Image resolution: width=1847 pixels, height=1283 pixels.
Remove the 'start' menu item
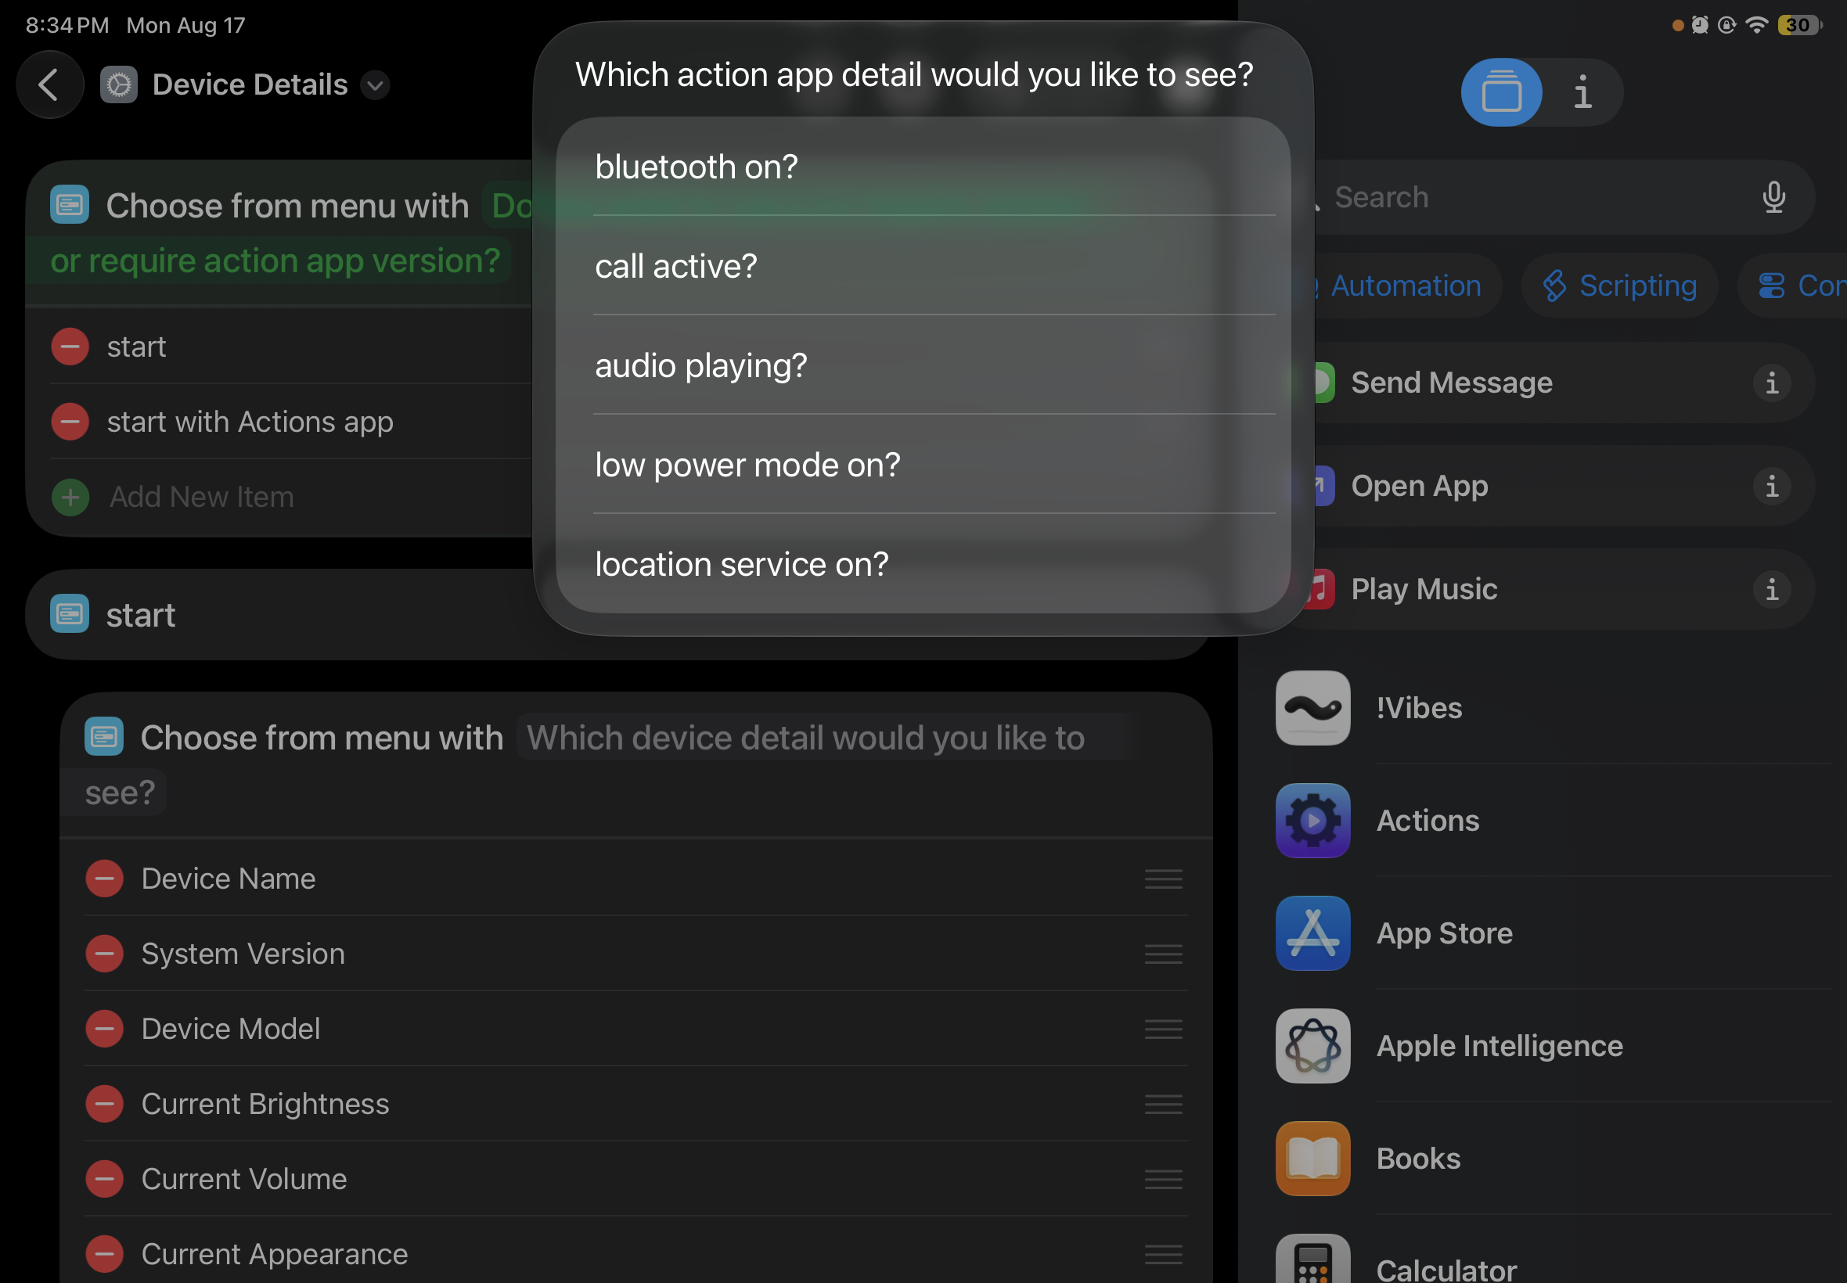(70, 347)
